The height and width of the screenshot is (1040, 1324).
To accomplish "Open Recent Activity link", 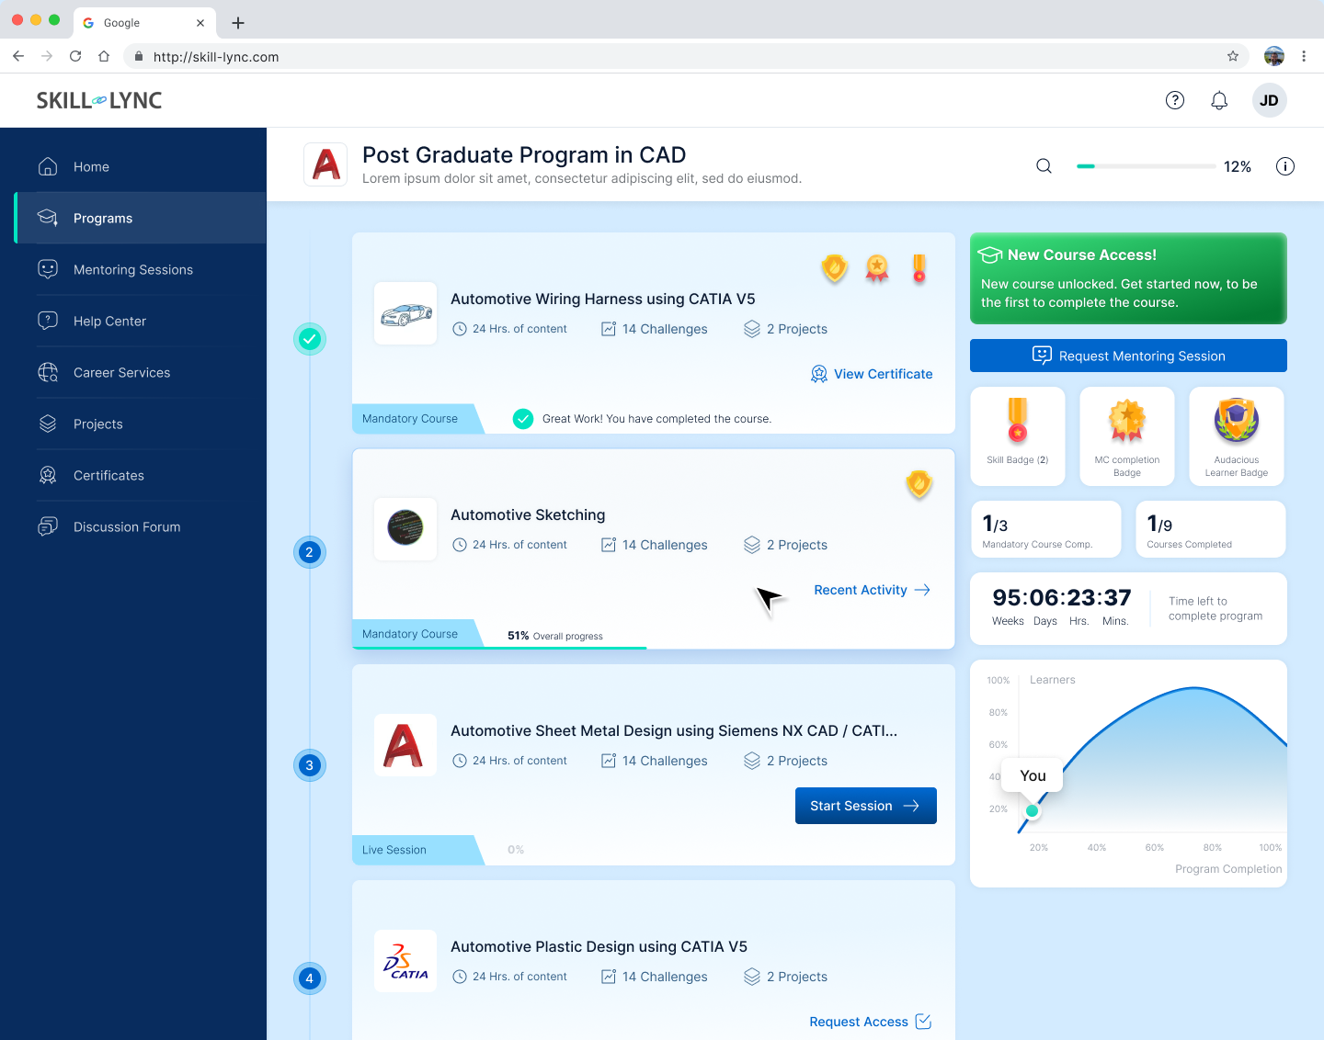I will [x=873, y=590].
